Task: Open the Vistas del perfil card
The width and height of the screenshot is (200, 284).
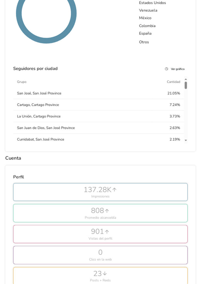Action: point(100,234)
